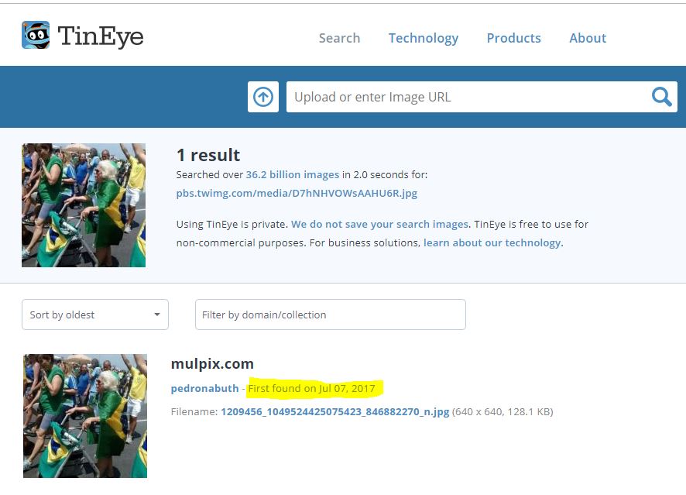Click the TinEye robot logo icon

(x=36, y=35)
